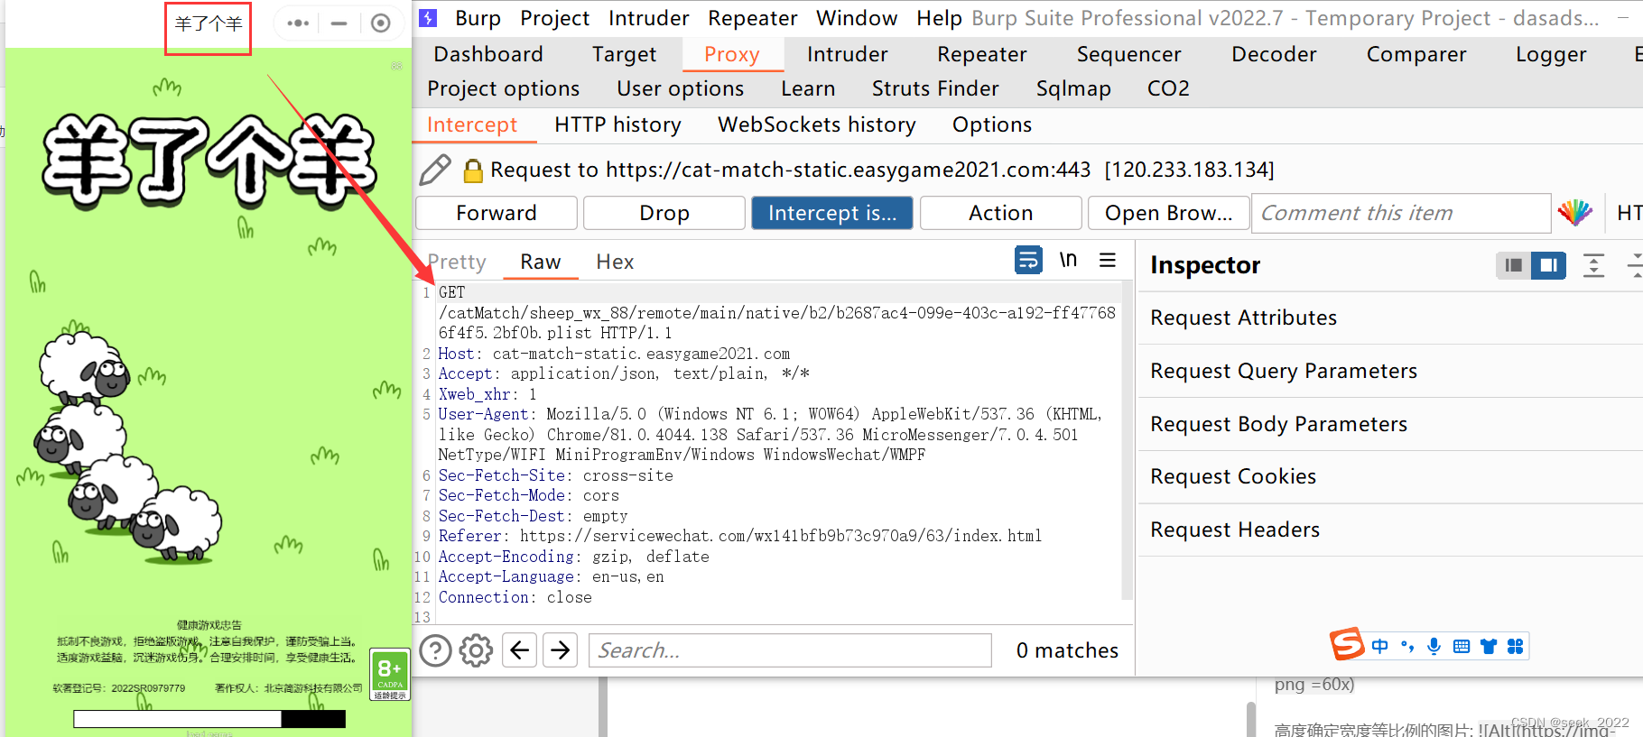
Task: Click the CADPA 8+ age rating badge
Action: click(390, 677)
